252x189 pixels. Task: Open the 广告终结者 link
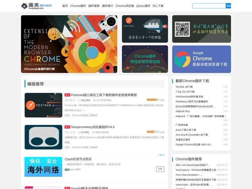click(182, 125)
